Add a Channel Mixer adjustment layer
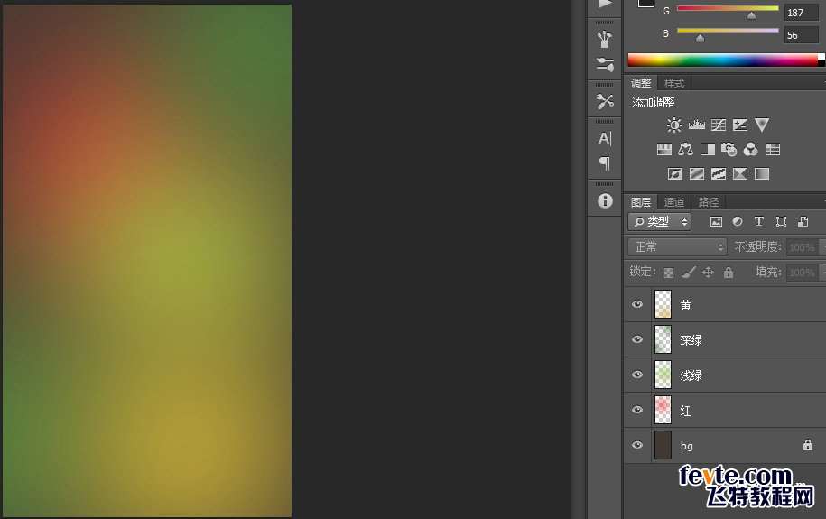This screenshot has height=519, width=826. (x=751, y=150)
